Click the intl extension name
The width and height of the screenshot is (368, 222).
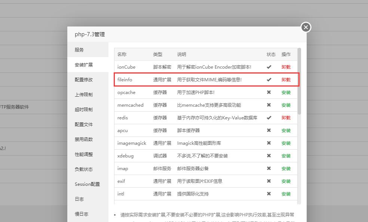click(121, 194)
